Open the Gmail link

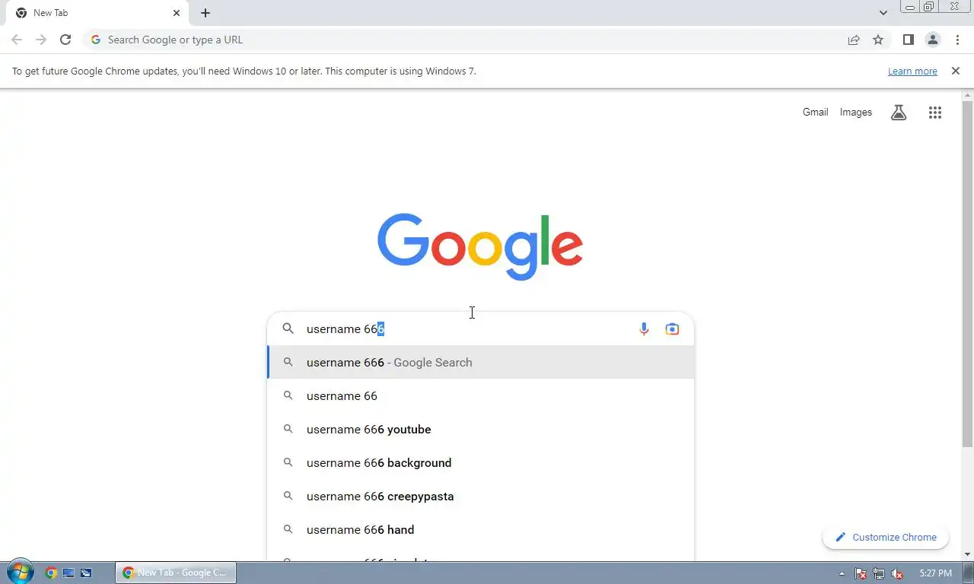click(x=815, y=112)
